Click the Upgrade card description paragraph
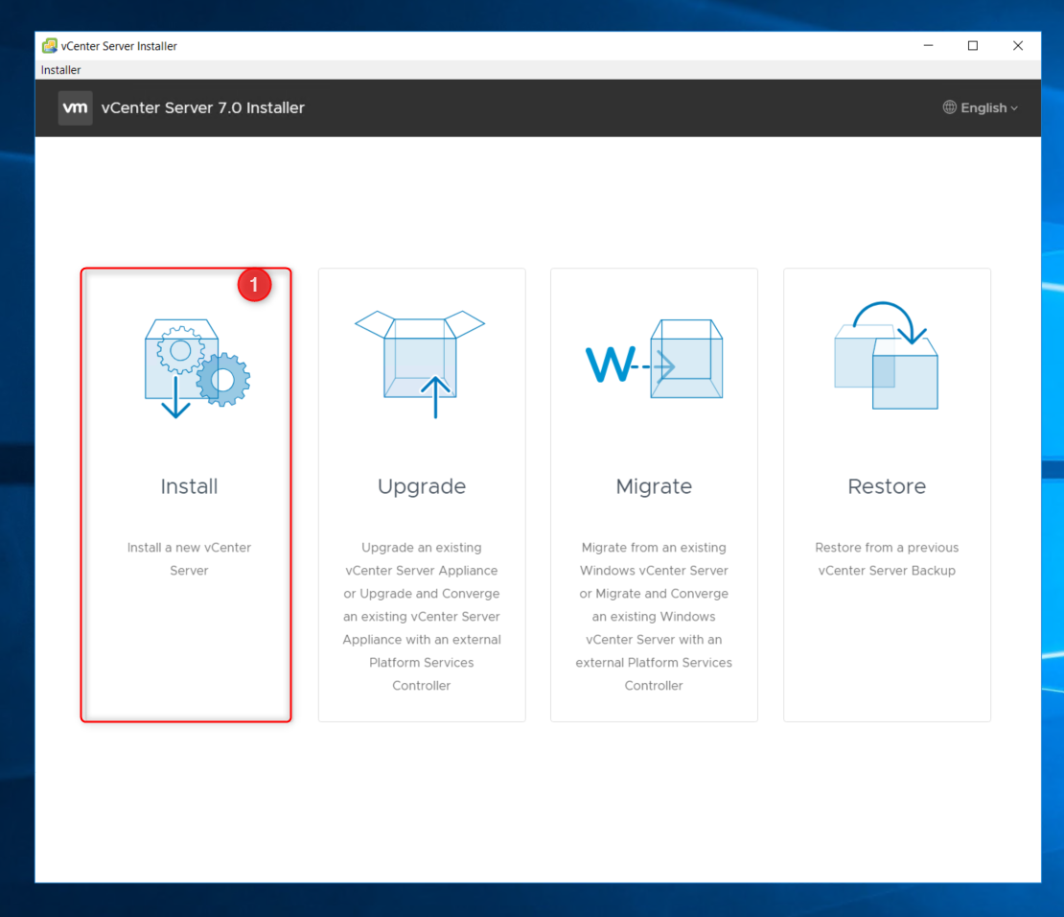The width and height of the screenshot is (1064, 917). [422, 616]
